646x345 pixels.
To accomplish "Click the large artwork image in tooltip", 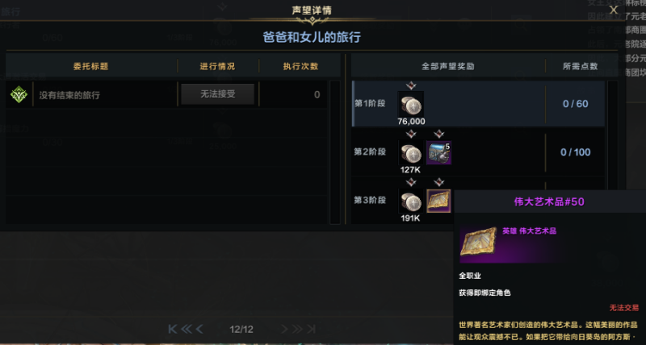I will 479,243.
